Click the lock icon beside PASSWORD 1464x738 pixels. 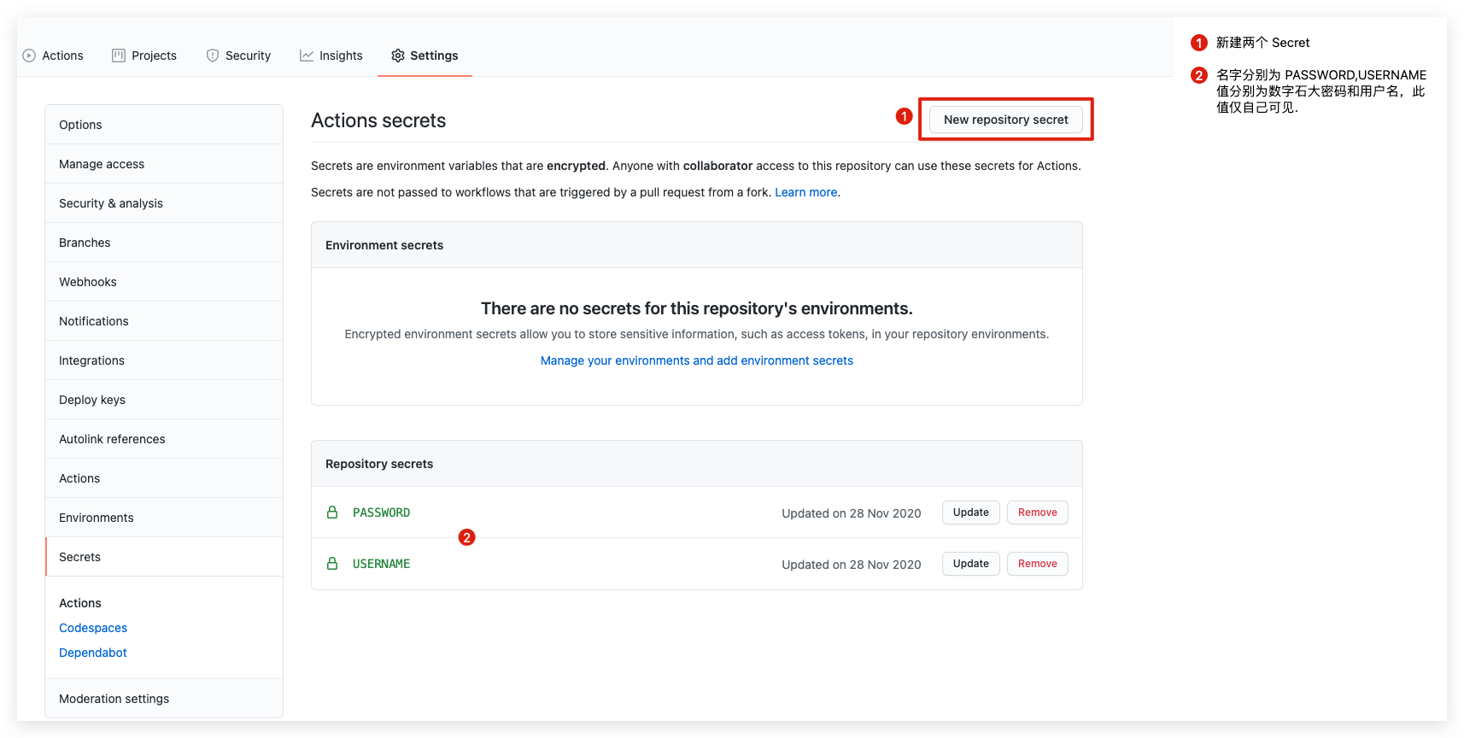(x=332, y=512)
